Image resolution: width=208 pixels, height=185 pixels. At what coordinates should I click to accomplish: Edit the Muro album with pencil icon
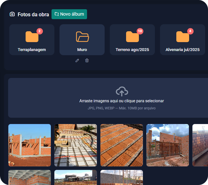[77, 61]
